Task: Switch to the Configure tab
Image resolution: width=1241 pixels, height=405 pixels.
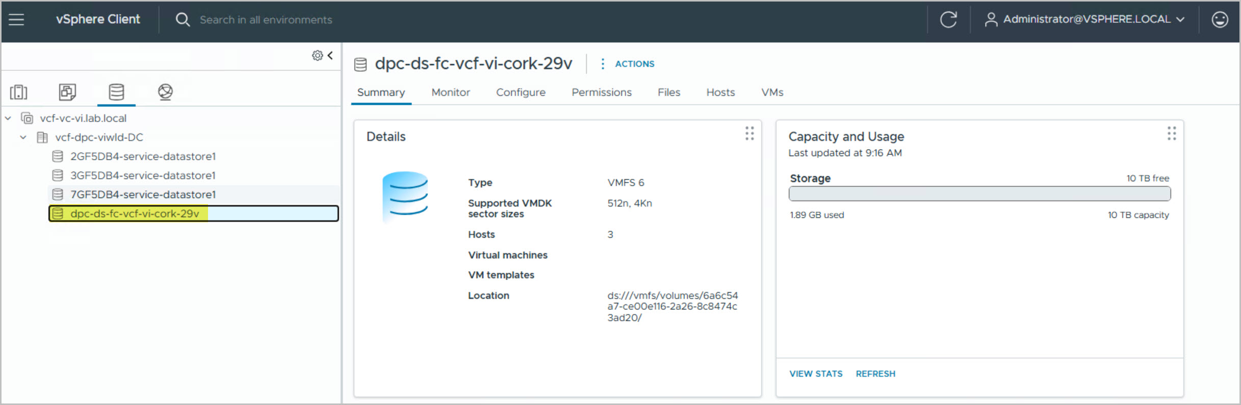Action: point(521,93)
